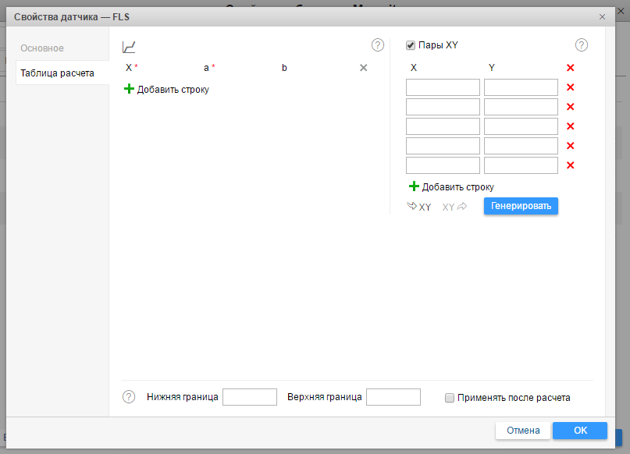Click the import XY arrow icon

tap(419, 207)
